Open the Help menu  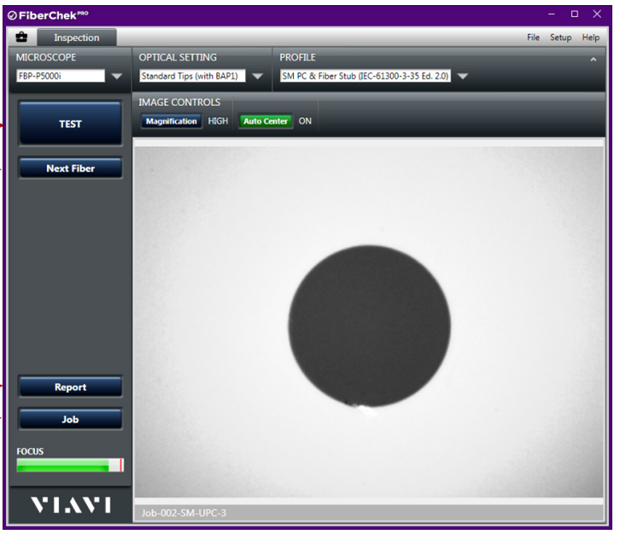tap(591, 38)
